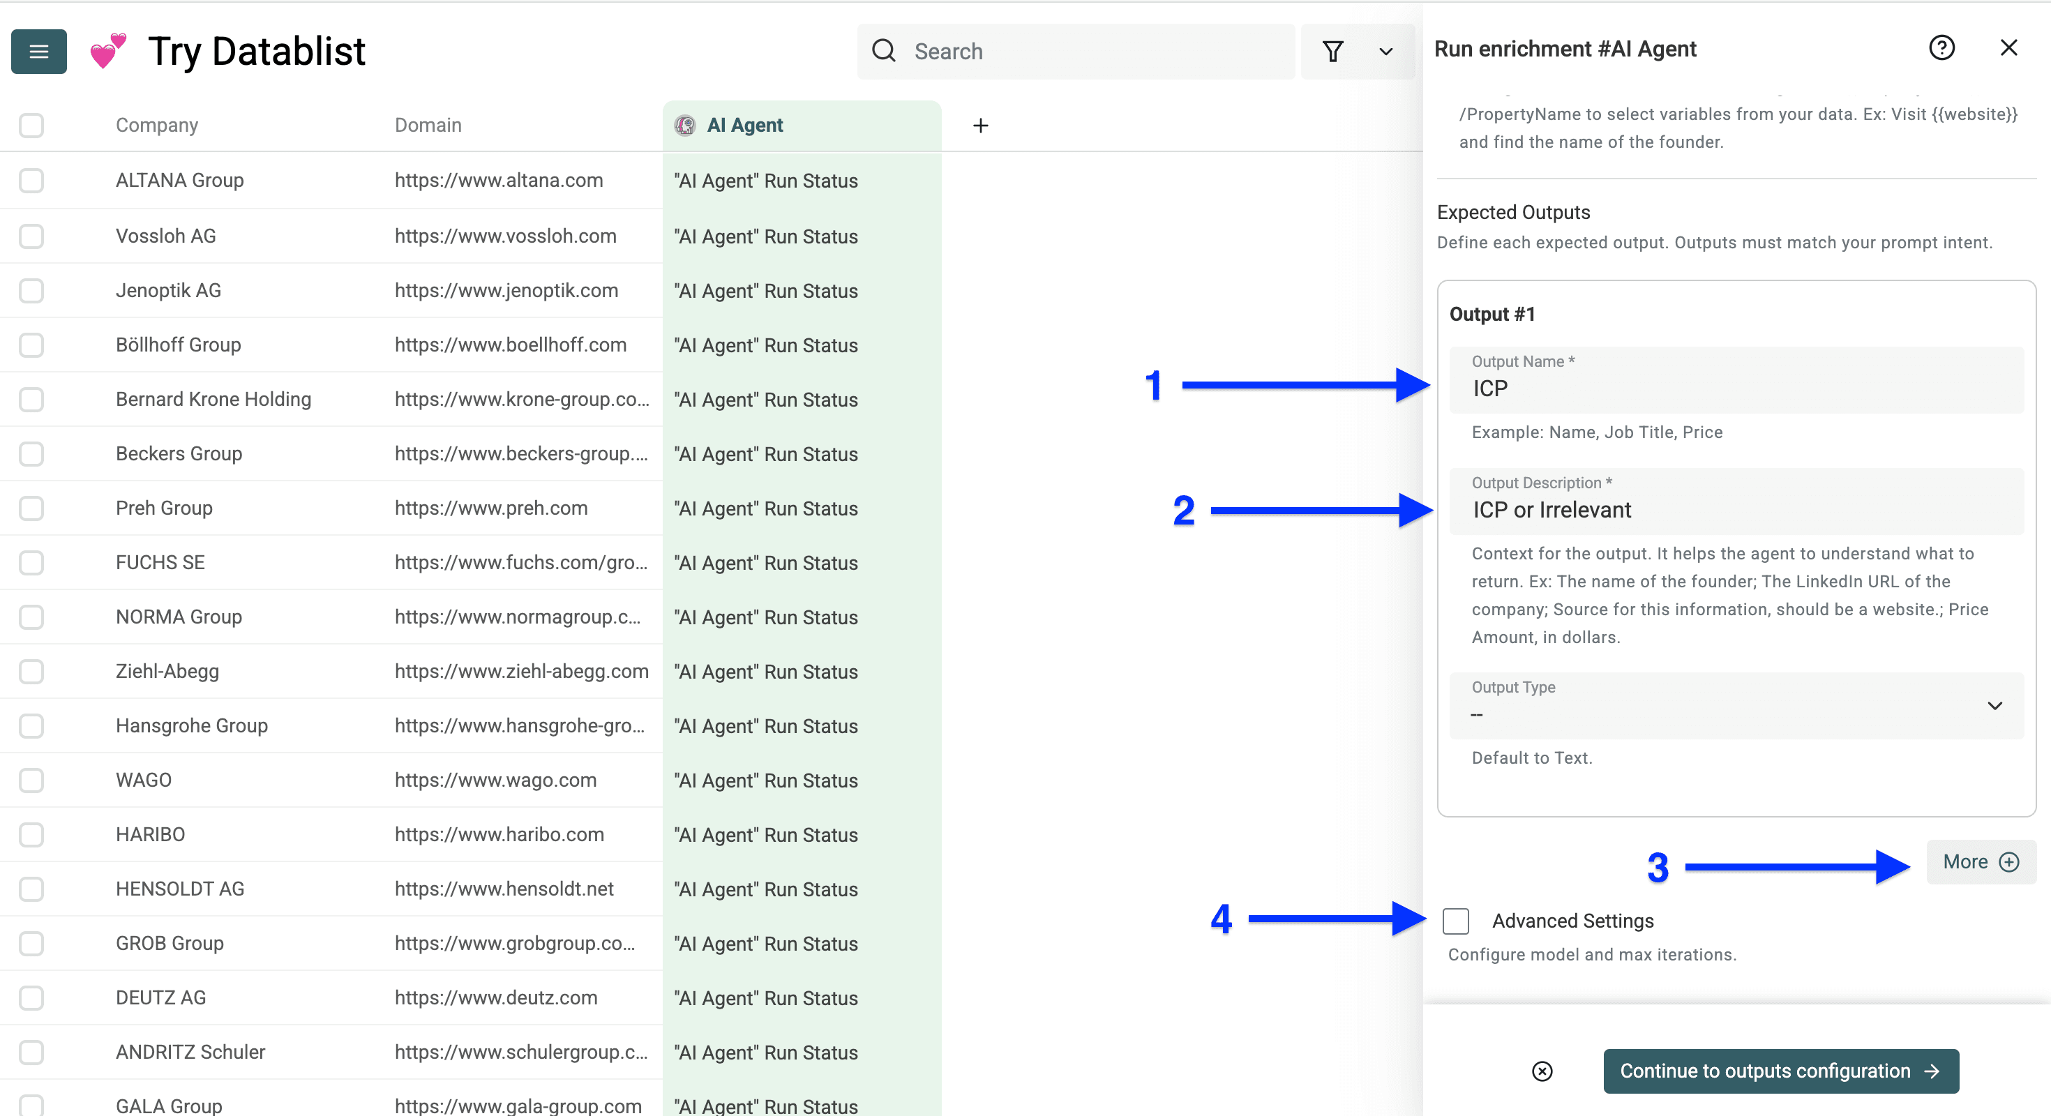Add a new column with the plus icon
This screenshot has height=1116, width=2051.
click(980, 125)
